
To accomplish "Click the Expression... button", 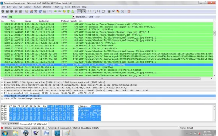I will [x=81, y=17].
